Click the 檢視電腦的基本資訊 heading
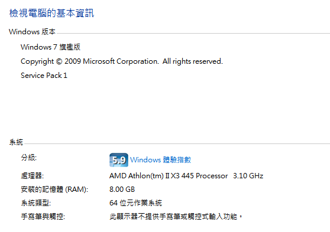 click(51, 13)
